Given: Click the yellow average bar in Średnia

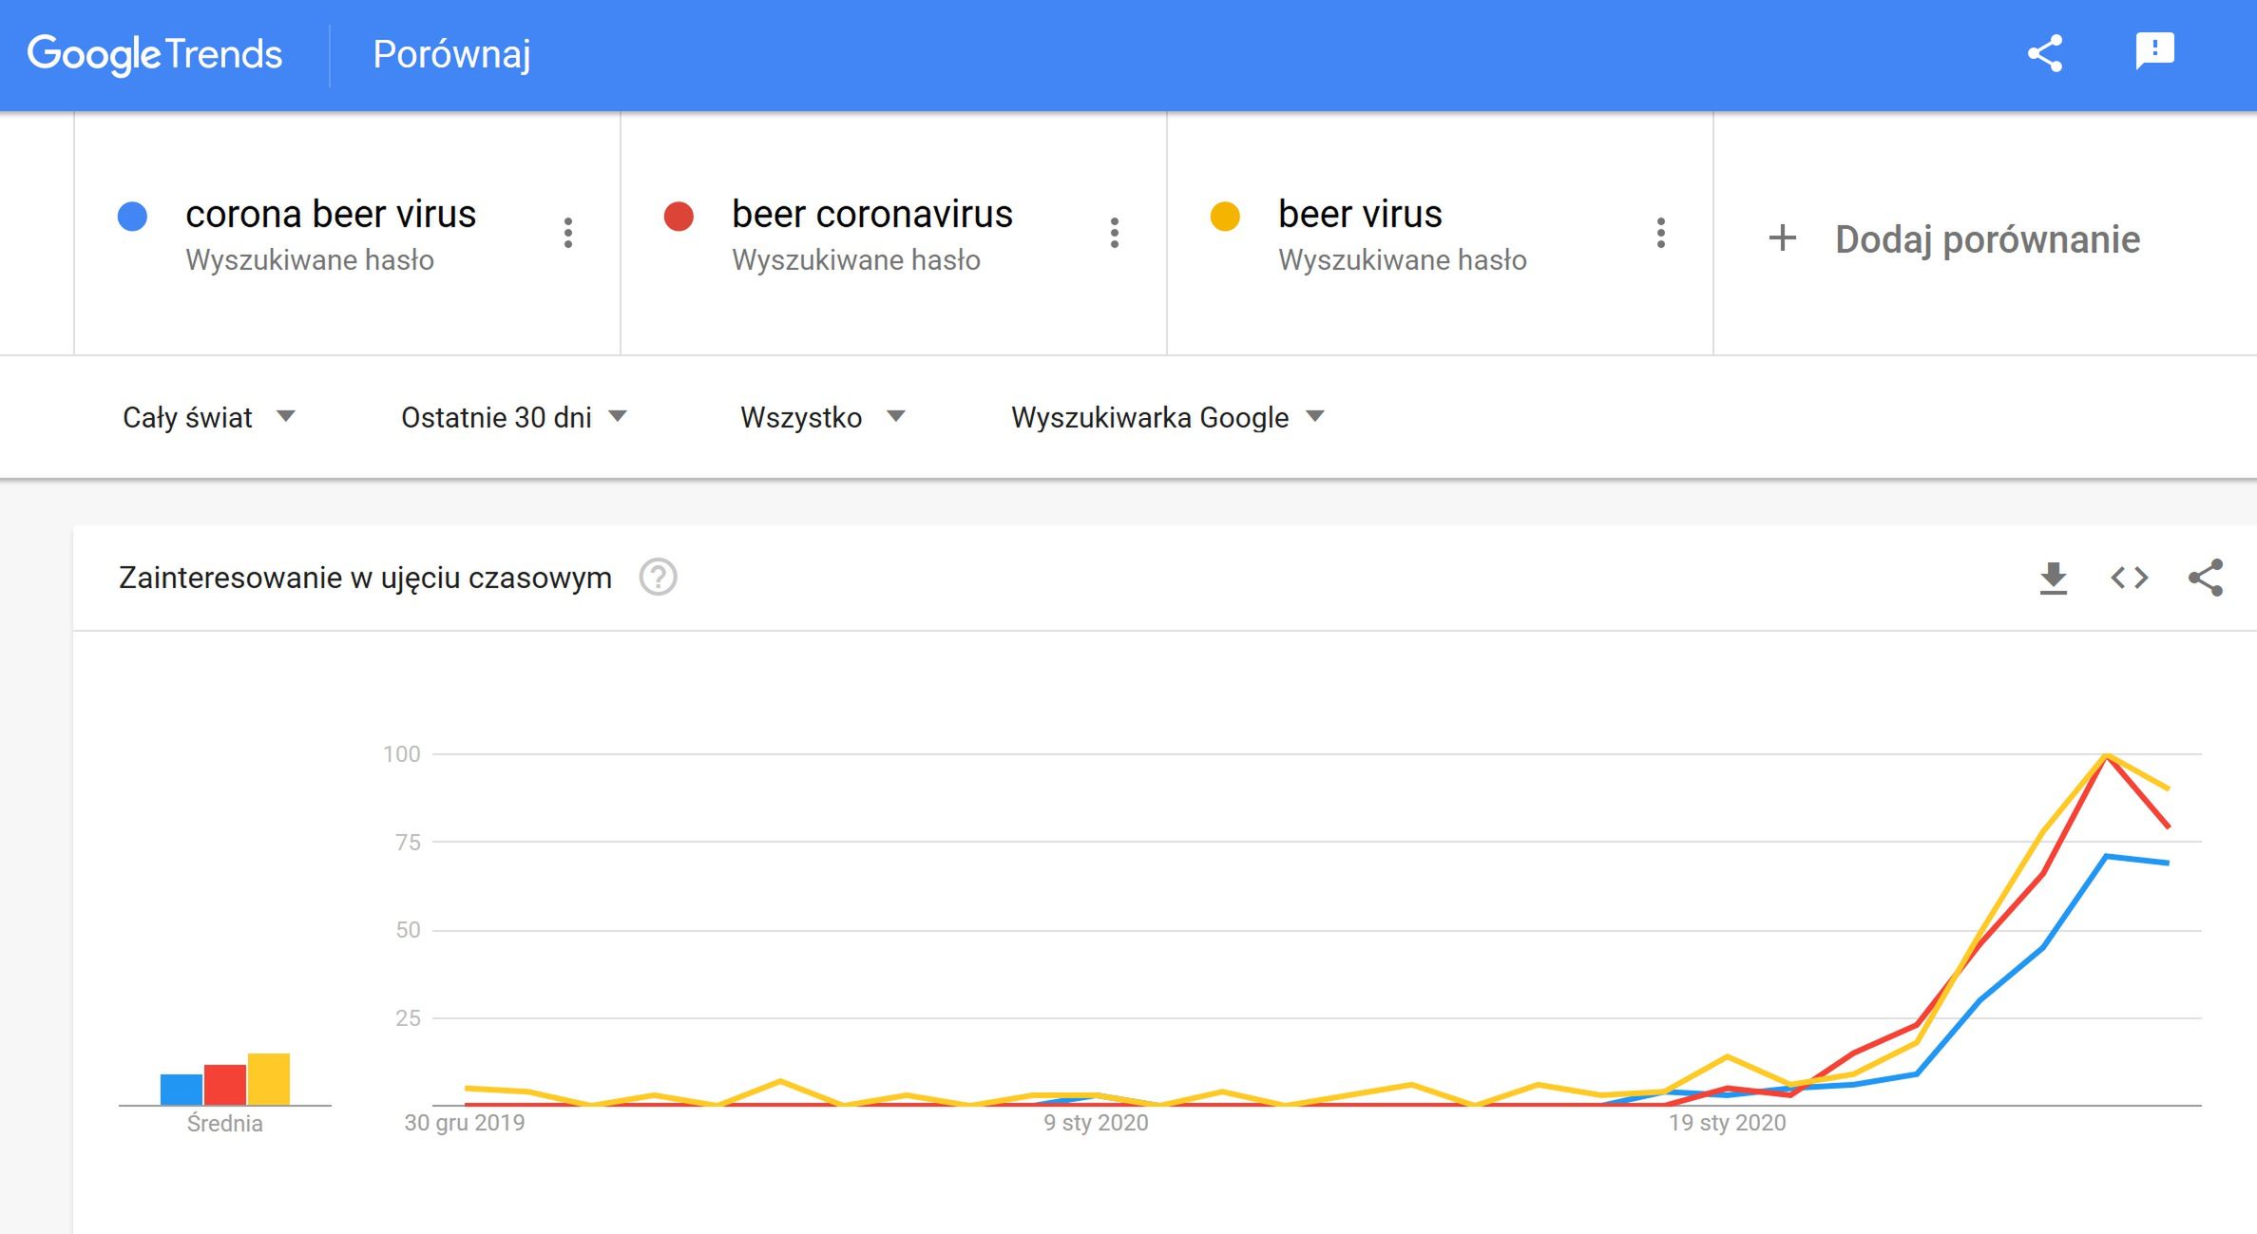Looking at the screenshot, I should pyautogui.click(x=269, y=1079).
